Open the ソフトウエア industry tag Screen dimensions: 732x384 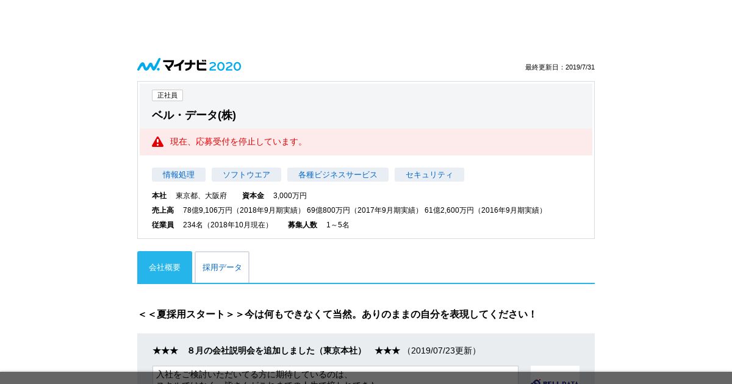click(x=246, y=175)
